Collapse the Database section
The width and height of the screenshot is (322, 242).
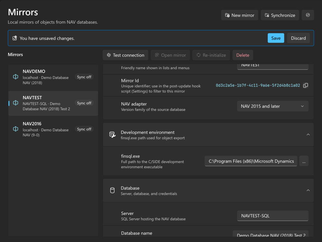pos(308,190)
